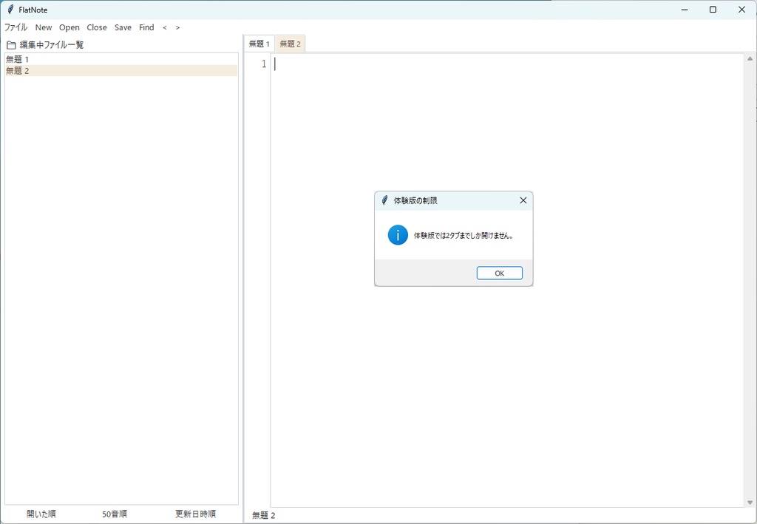Sort the file list by 更新日時順
Screen dimensions: 757x524
coord(196,513)
